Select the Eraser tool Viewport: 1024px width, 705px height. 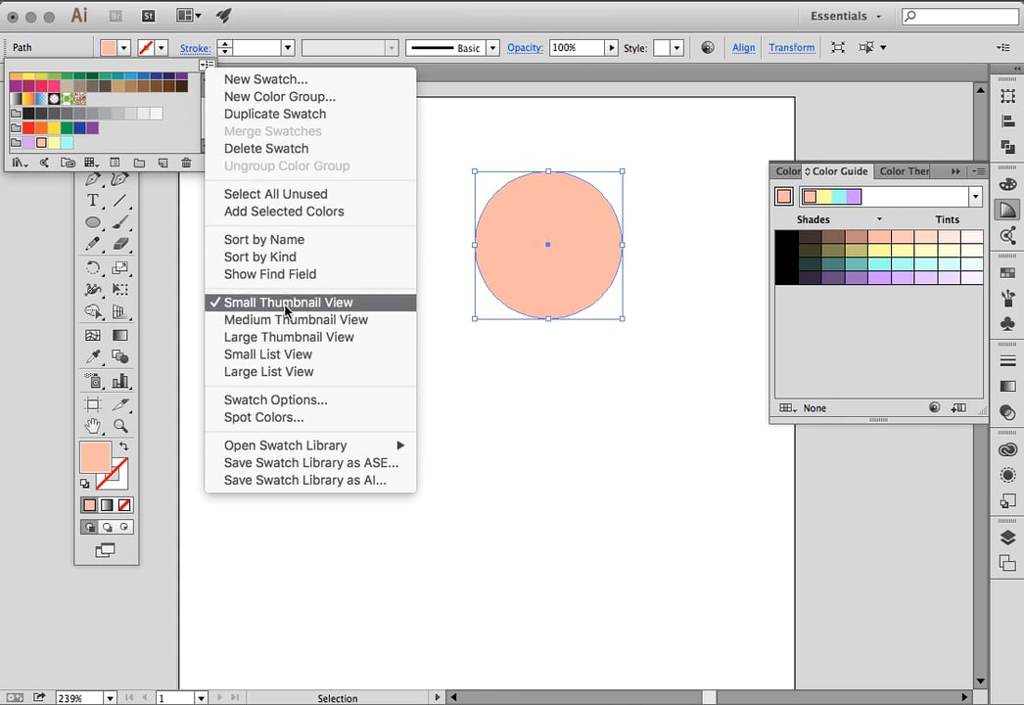click(x=119, y=244)
